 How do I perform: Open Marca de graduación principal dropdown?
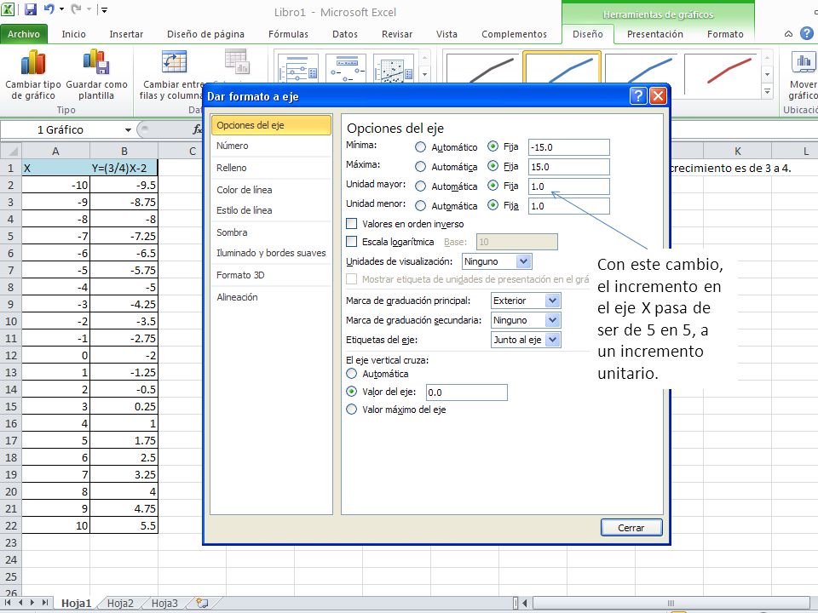coord(552,301)
